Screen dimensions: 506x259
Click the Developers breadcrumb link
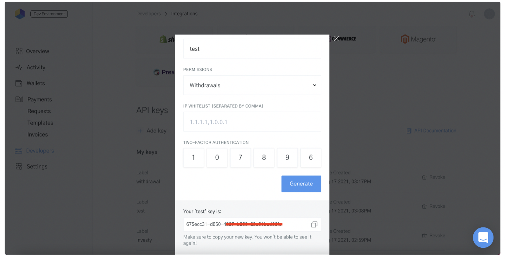(148, 14)
